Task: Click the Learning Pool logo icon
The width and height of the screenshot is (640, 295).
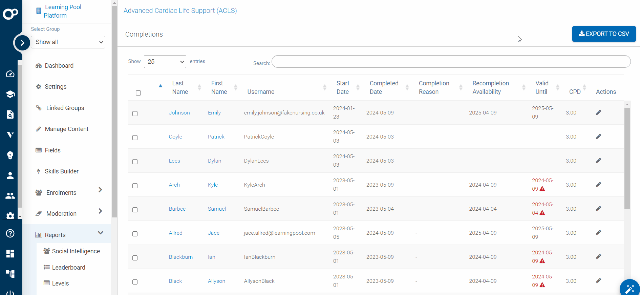Action: click(x=10, y=14)
